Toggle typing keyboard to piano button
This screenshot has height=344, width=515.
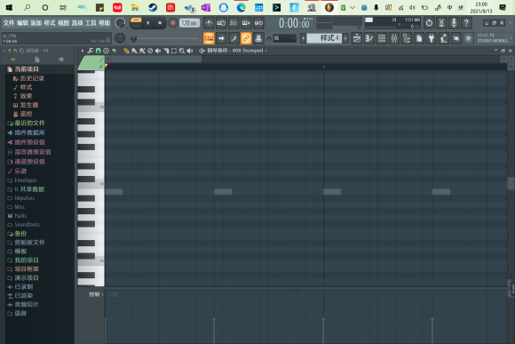point(209,38)
